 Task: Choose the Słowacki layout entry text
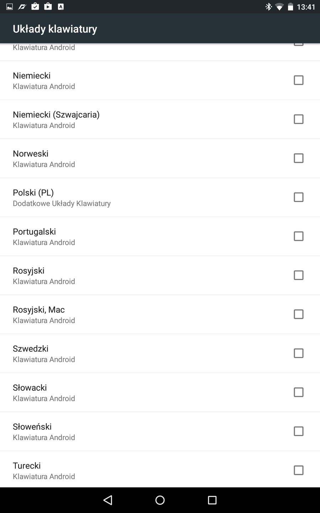point(30,388)
